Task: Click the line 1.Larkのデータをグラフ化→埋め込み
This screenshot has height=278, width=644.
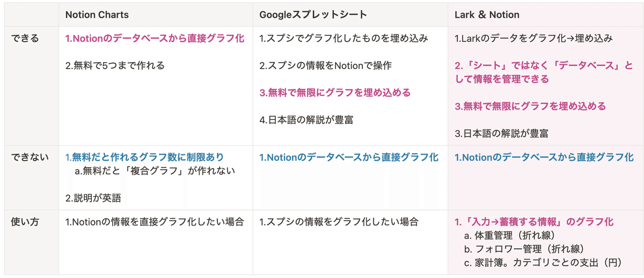Action: (533, 39)
